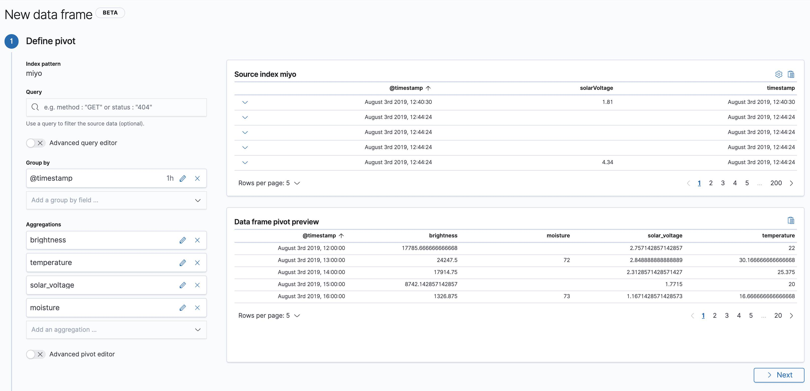Go to page 200 of source index
This screenshot has height=391, width=810.
point(776,183)
